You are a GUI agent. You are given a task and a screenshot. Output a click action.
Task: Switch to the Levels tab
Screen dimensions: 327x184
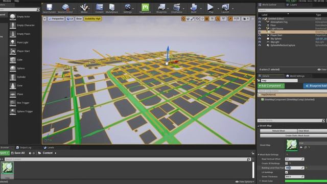tap(49, 148)
